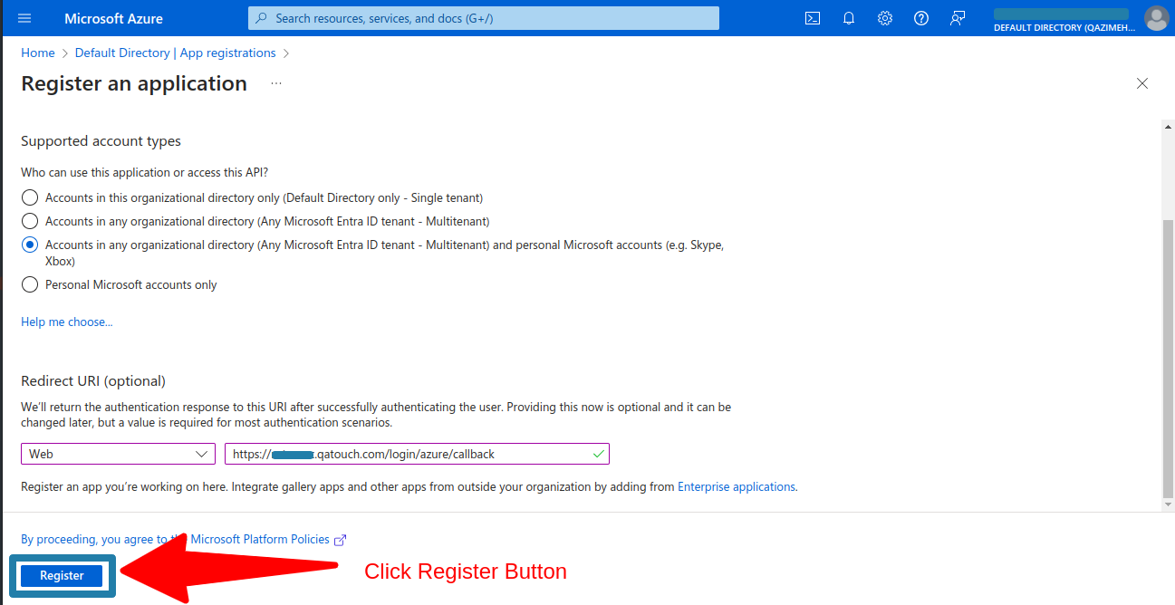Open the feedback icon in header

point(958,18)
